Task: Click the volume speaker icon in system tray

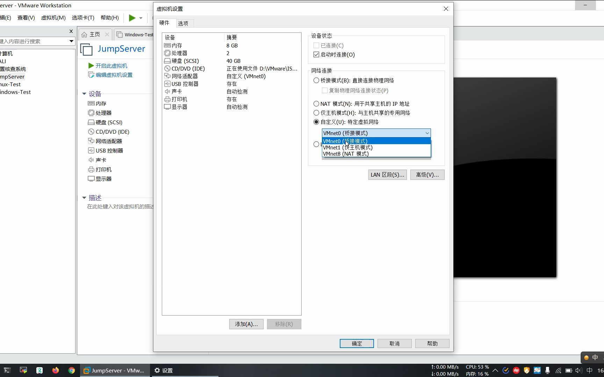Action: tap(578, 370)
